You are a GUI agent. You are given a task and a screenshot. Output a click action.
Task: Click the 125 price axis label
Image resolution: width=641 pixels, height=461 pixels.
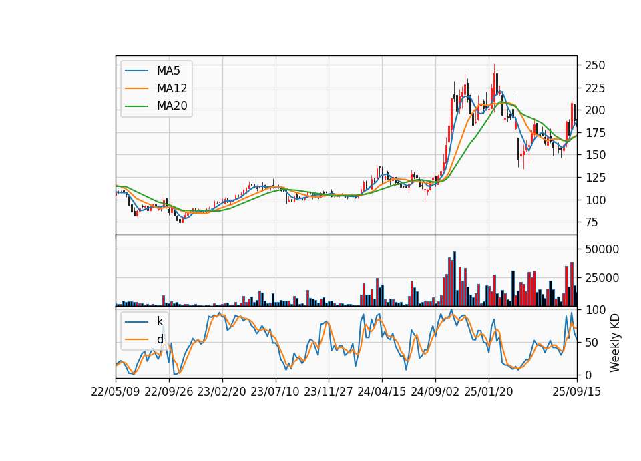click(x=595, y=178)
